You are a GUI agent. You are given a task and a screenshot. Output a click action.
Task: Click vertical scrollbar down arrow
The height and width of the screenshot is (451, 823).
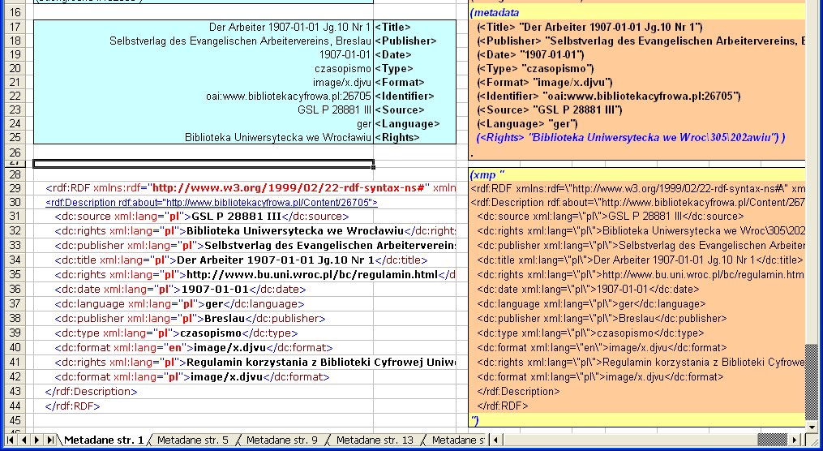pyautogui.click(x=812, y=427)
